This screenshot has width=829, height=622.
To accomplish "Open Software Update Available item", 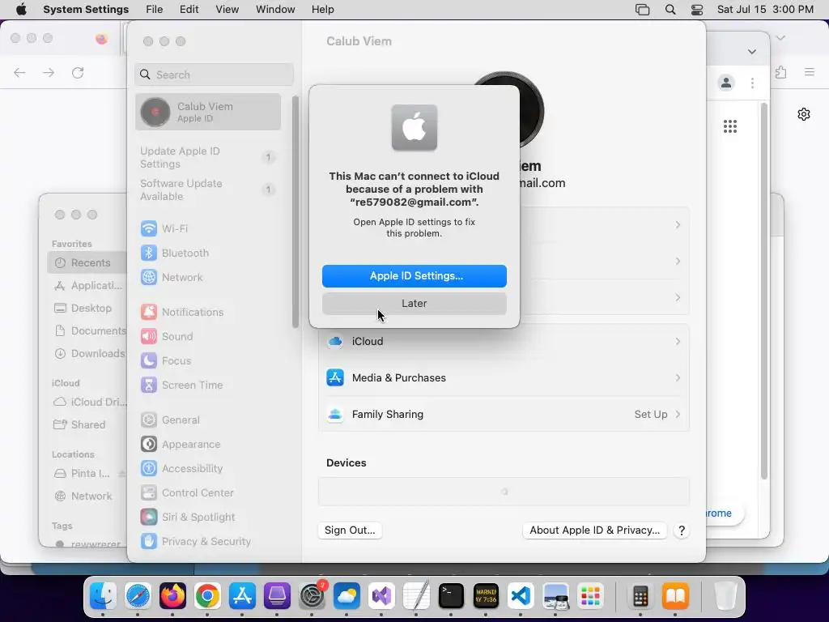I will pyautogui.click(x=208, y=190).
